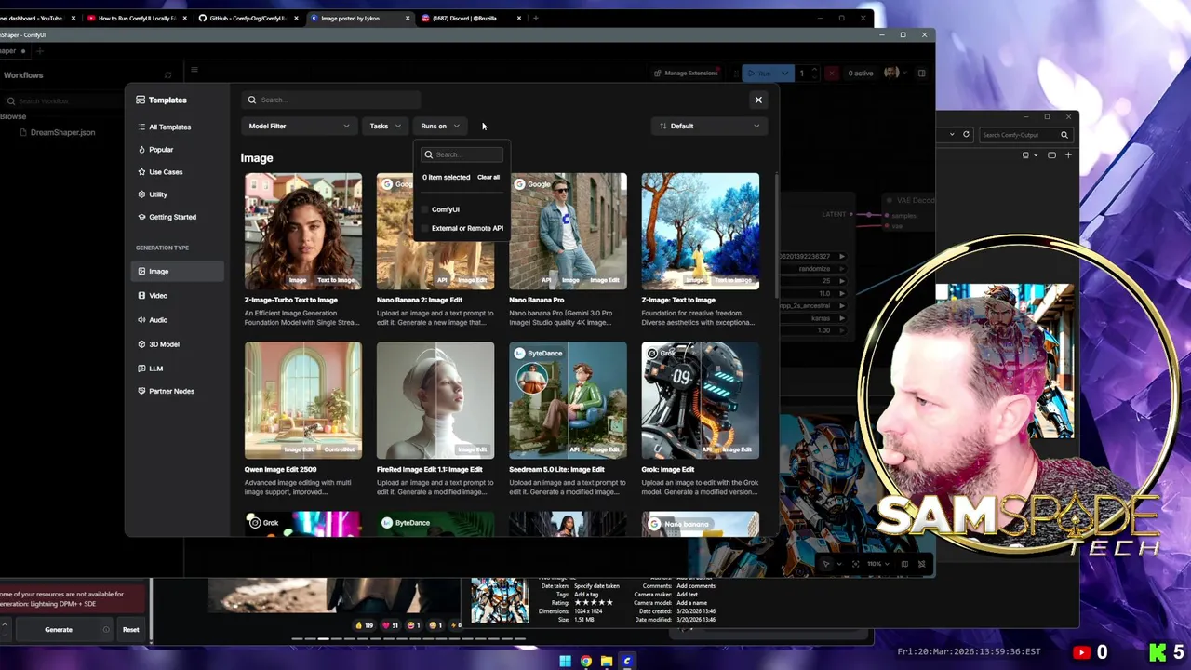Select the Image generation type
Viewport: 1191px width, 670px height.
click(178, 271)
